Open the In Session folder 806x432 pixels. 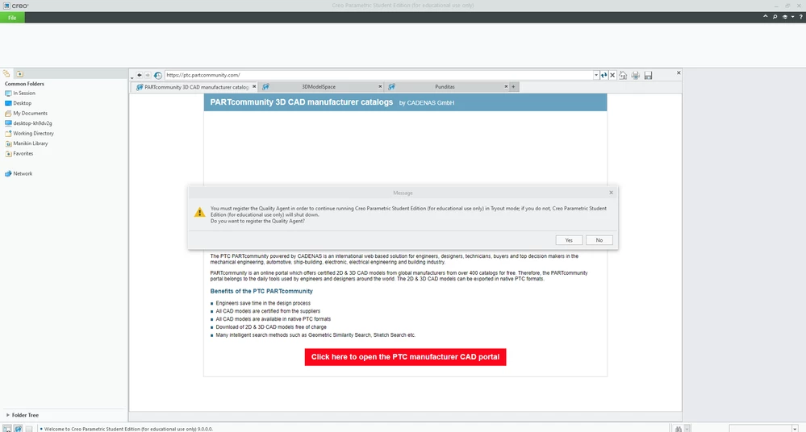tap(20, 93)
